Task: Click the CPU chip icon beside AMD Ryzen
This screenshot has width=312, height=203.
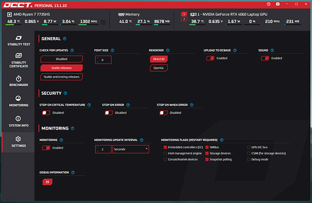Action: pyautogui.click(x=9, y=14)
